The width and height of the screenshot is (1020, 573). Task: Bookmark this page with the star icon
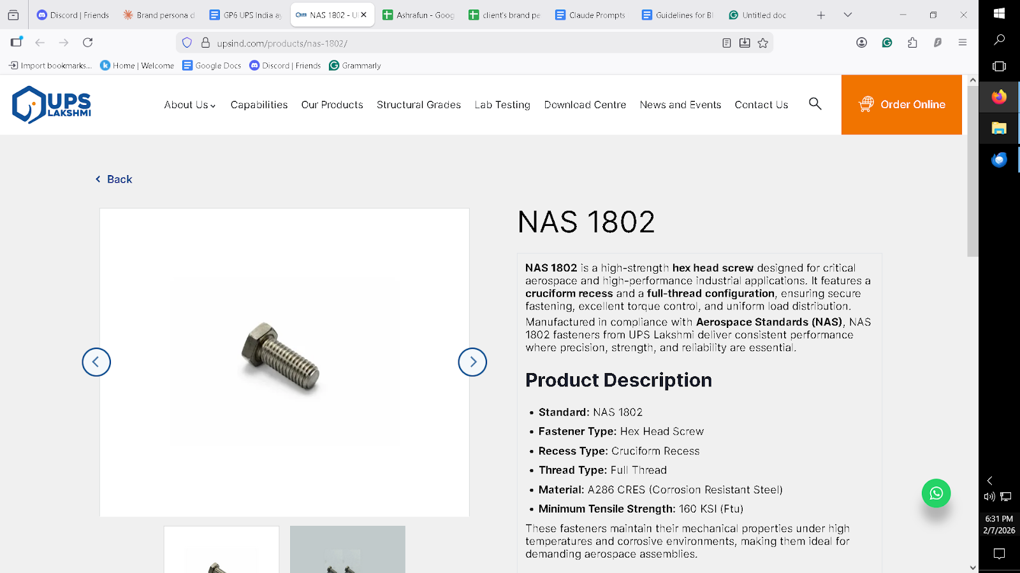tap(763, 43)
